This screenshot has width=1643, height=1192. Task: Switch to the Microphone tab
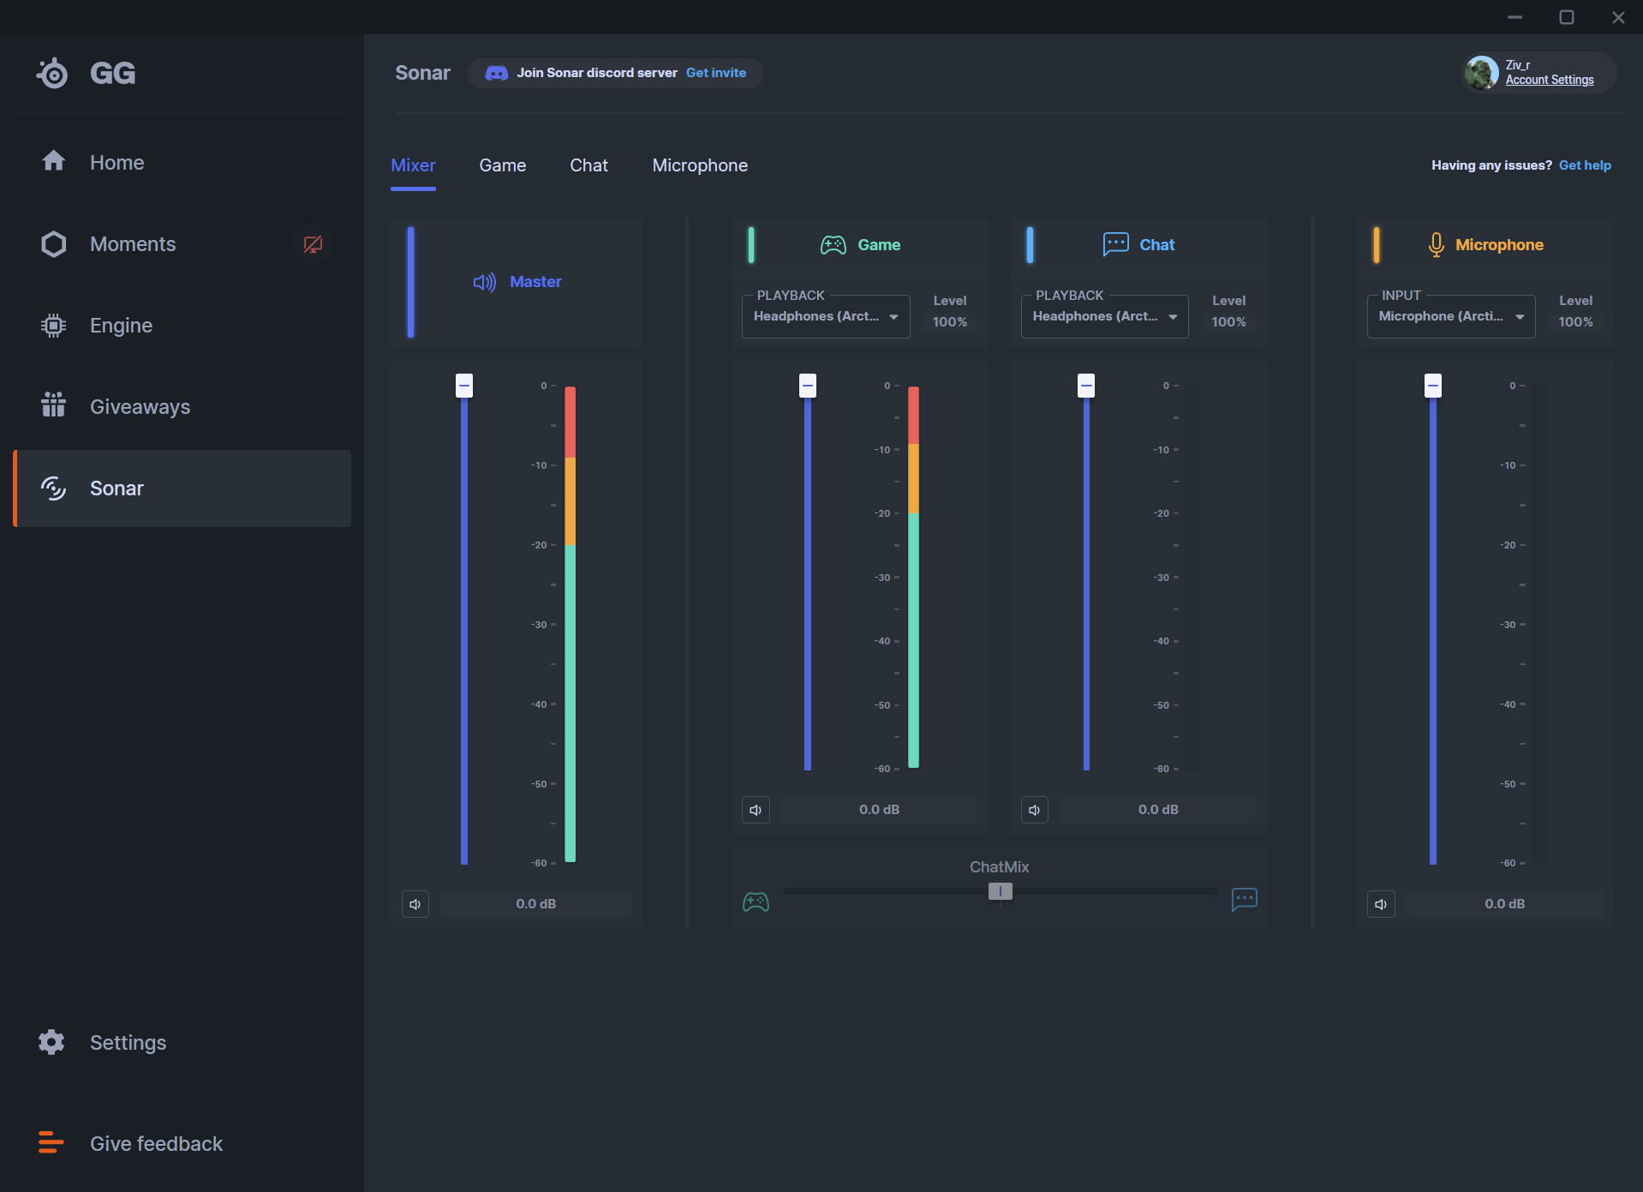tap(700, 165)
